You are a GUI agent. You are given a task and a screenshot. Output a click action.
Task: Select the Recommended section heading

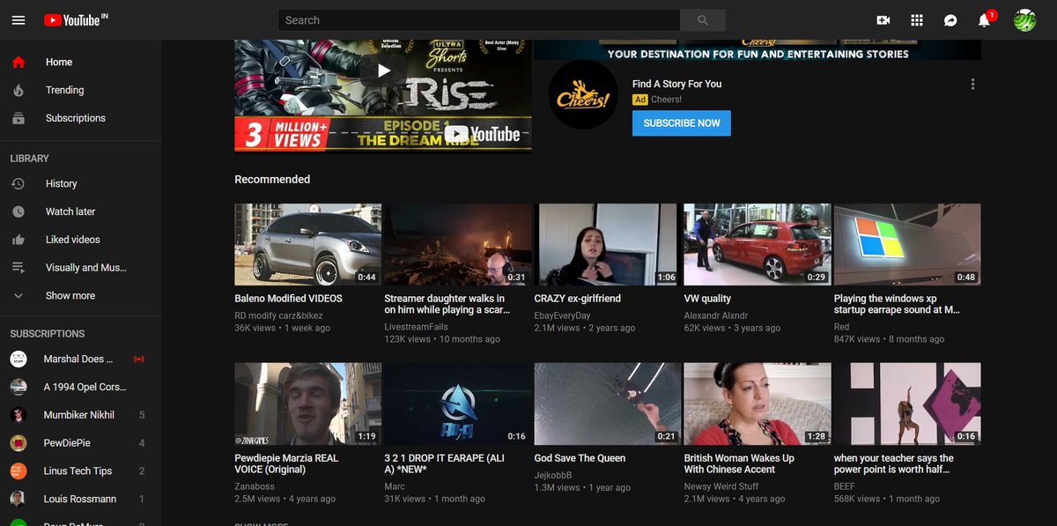[272, 179]
